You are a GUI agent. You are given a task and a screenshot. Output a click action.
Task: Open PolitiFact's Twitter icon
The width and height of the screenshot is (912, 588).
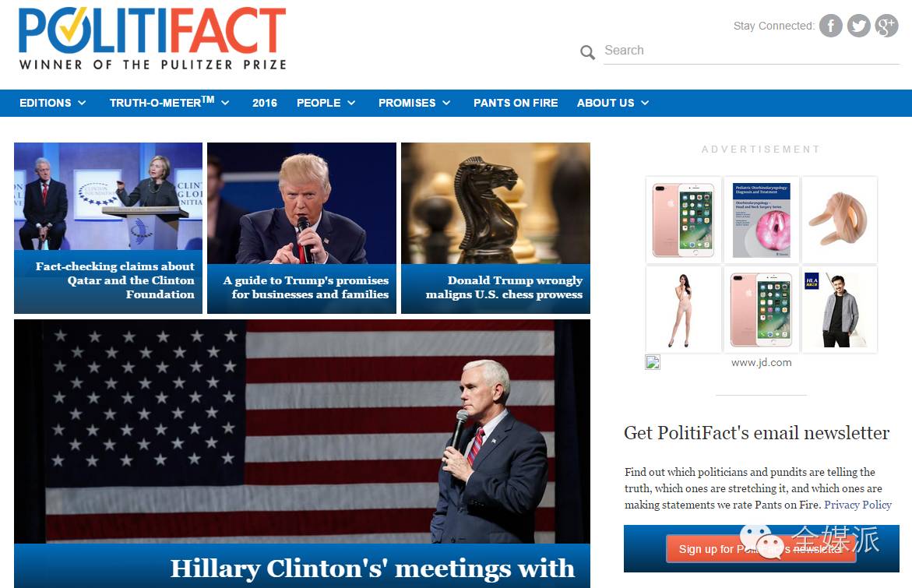click(x=858, y=26)
